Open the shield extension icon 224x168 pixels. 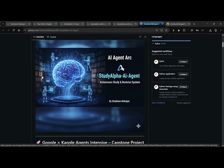(x=179, y=30)
